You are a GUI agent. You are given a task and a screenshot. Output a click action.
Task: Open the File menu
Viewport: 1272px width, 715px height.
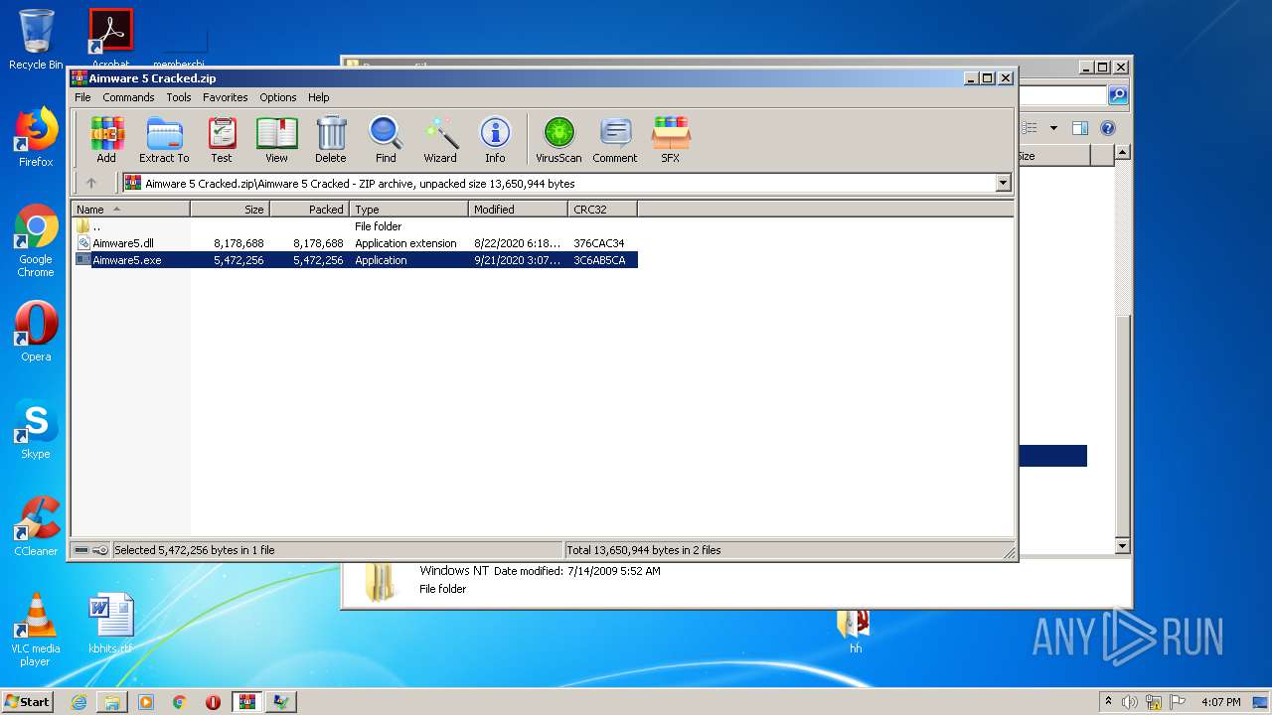click(x=82, y=97)
